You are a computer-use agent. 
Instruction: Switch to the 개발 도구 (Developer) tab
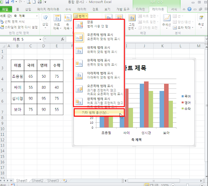tap(123, 9)
